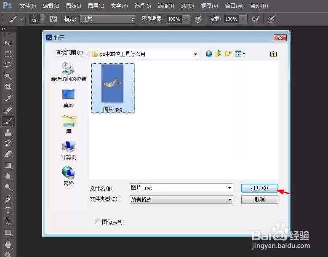Create a new folder in dialog
This screenshot has height=257, width=328.
click(228, 54)
